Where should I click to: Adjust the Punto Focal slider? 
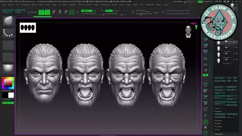pos(147,10)
